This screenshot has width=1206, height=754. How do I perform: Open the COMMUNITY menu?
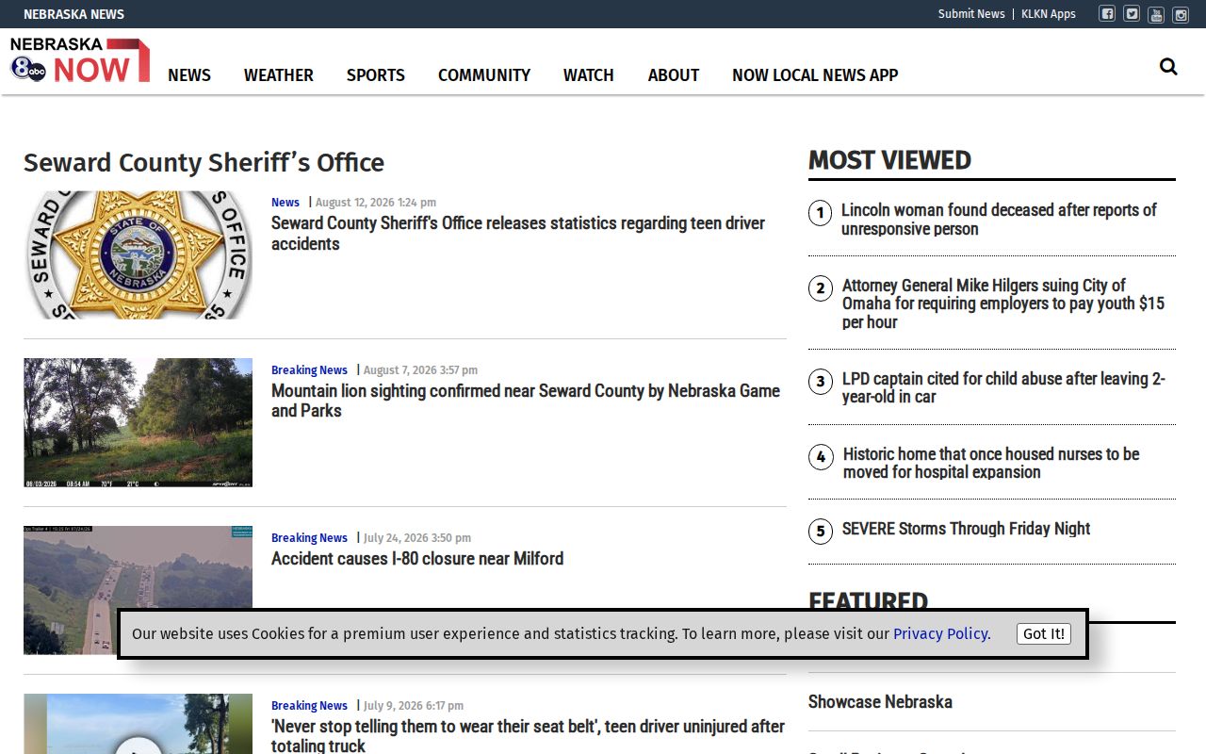point(484,75)
